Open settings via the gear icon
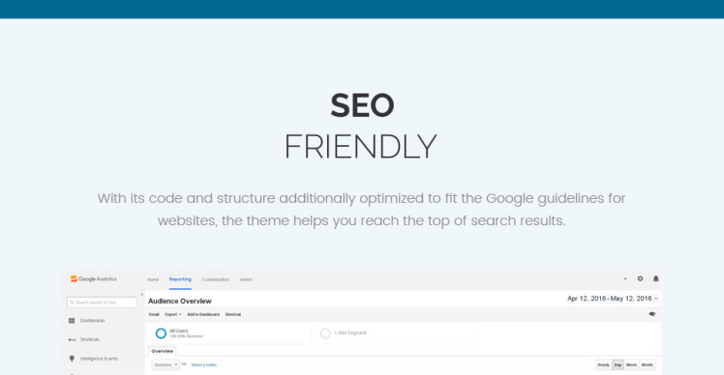 click(640, 278)
